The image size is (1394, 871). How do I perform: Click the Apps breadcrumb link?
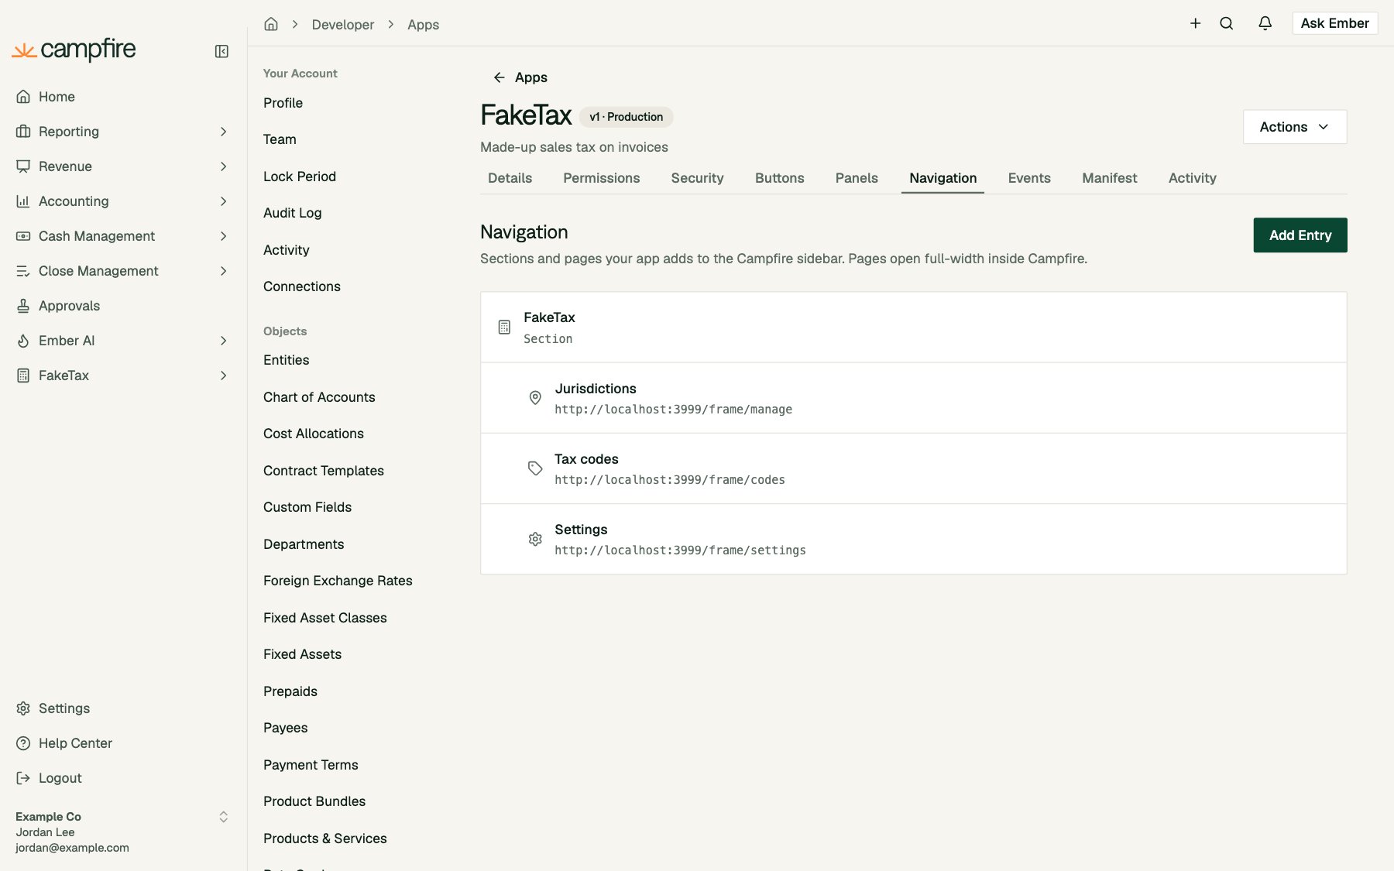[x=423, y=25]
